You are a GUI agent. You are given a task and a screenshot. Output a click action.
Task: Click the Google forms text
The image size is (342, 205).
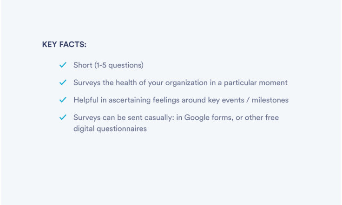click(x=209, y=118)
